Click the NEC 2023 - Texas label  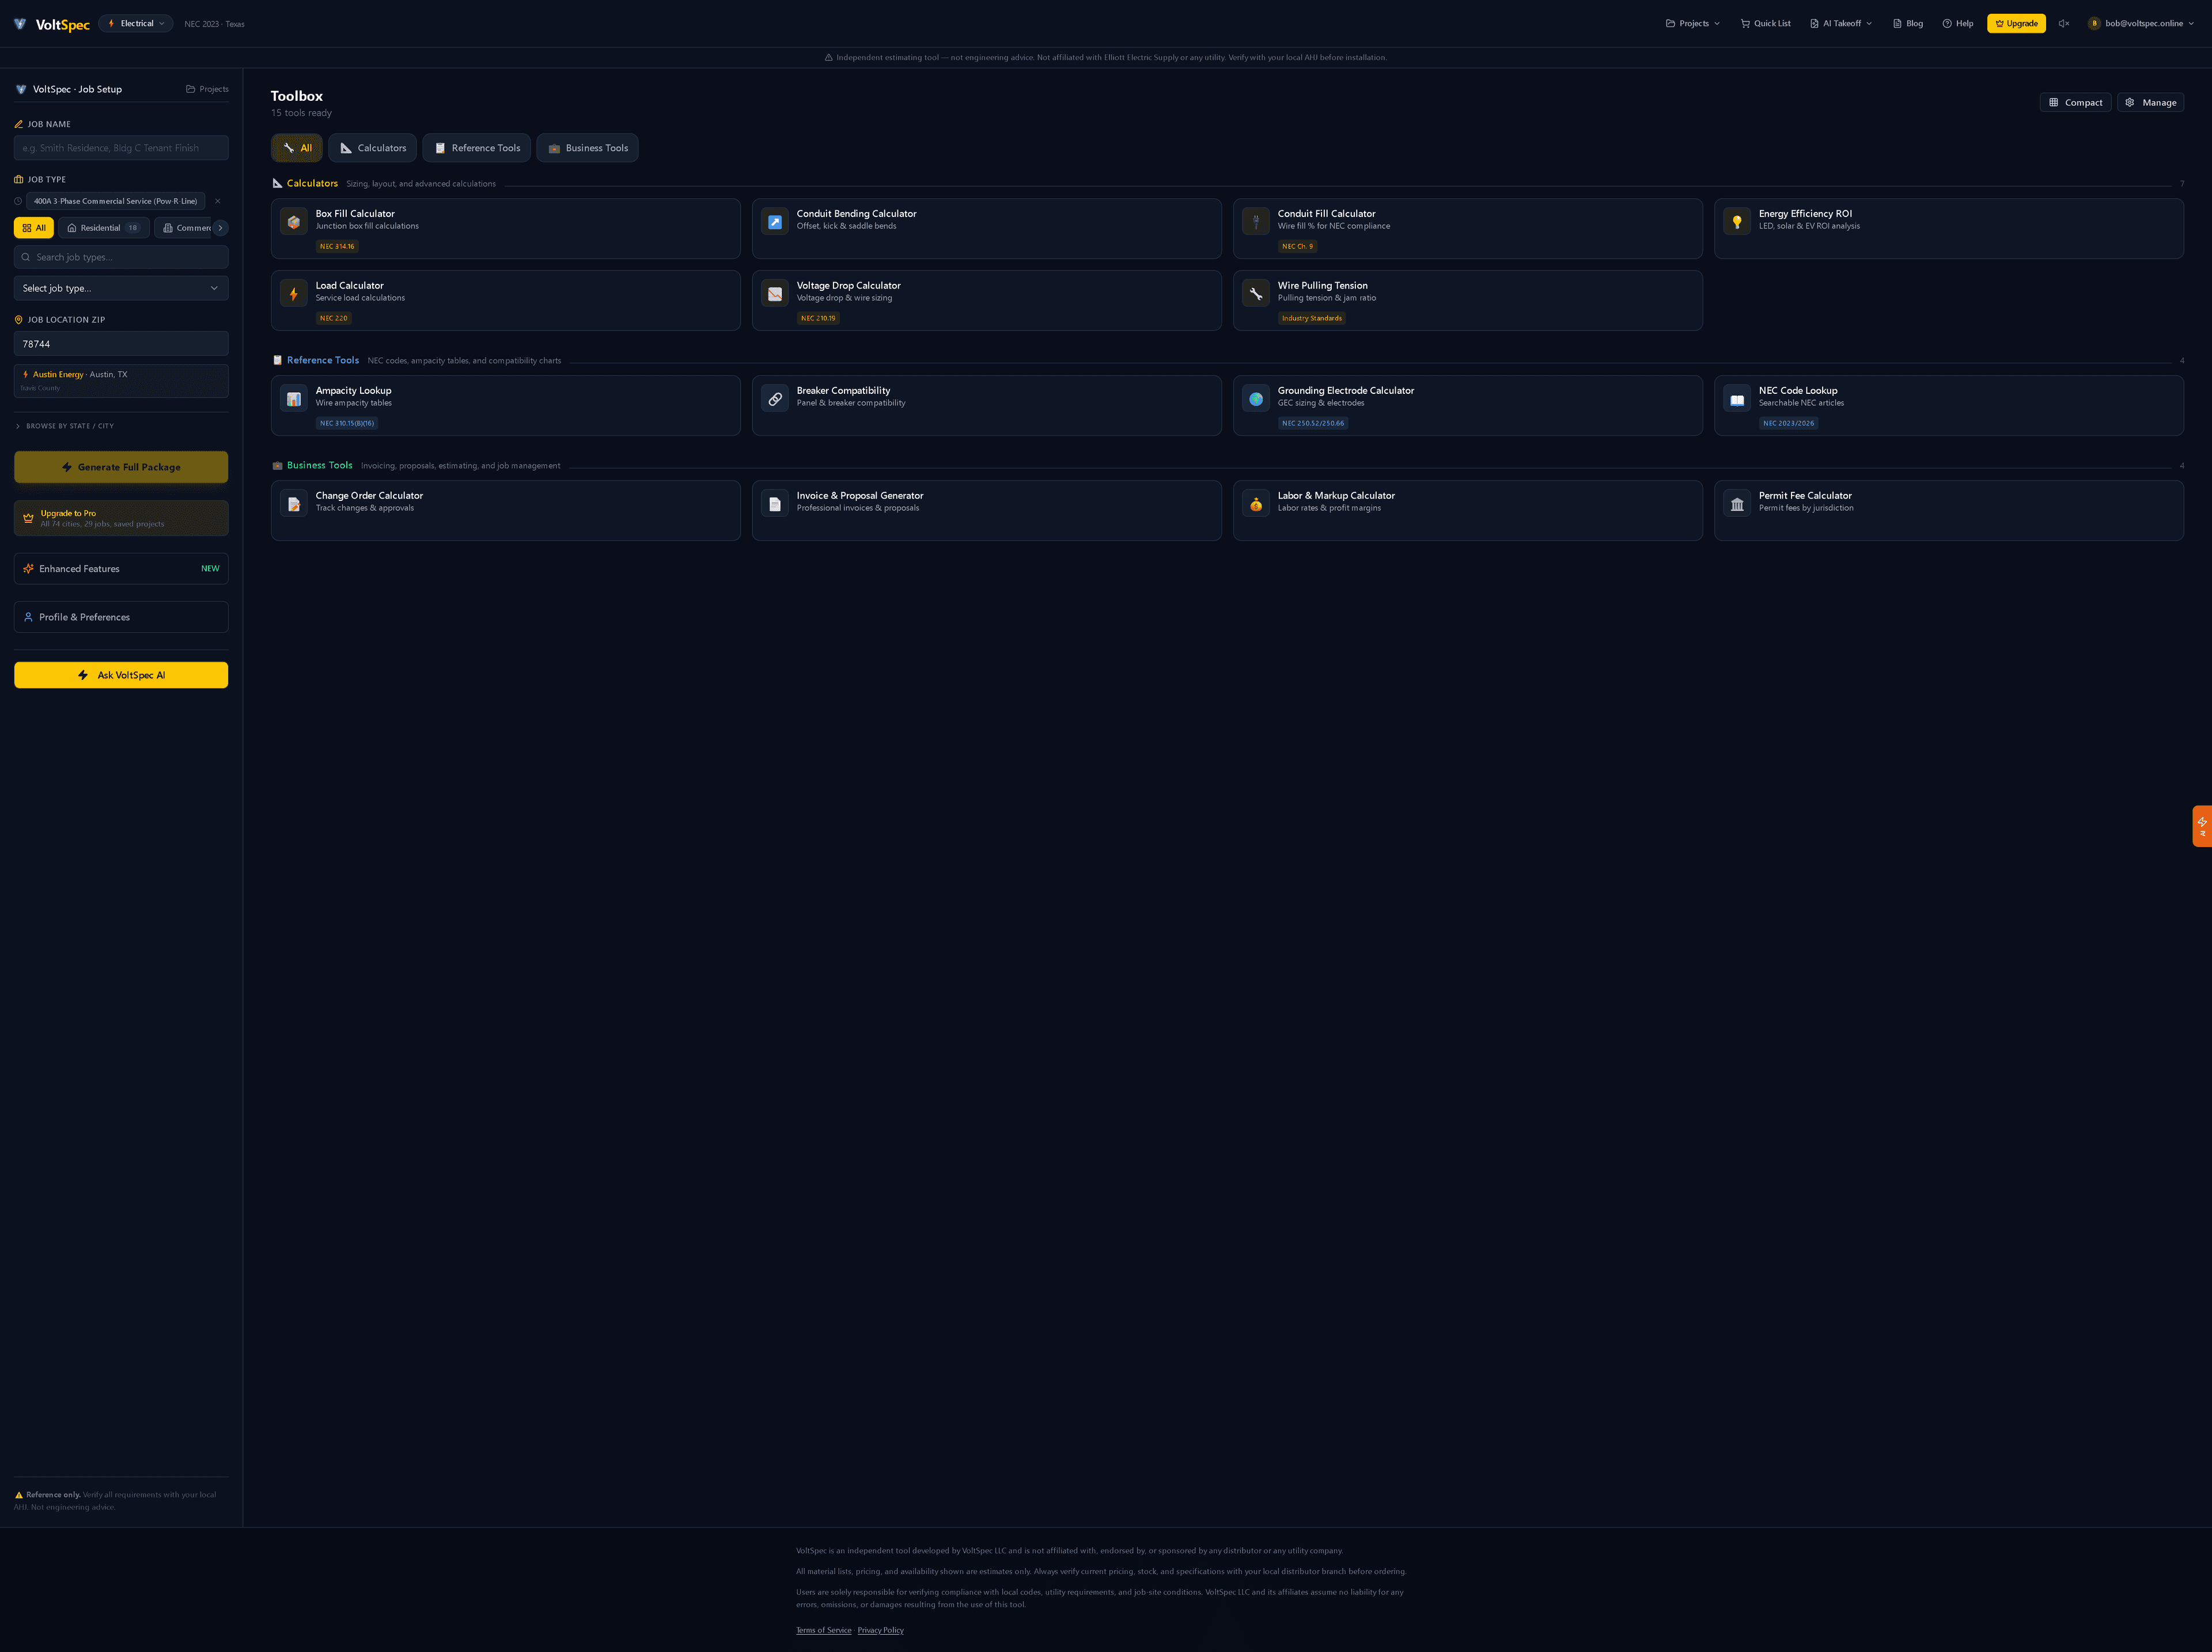click(x=214, y=24)
